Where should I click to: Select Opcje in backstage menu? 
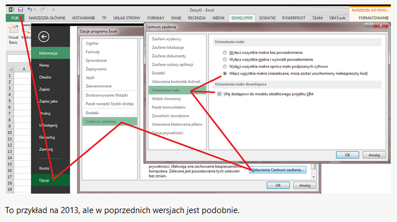tap(50, 180)
